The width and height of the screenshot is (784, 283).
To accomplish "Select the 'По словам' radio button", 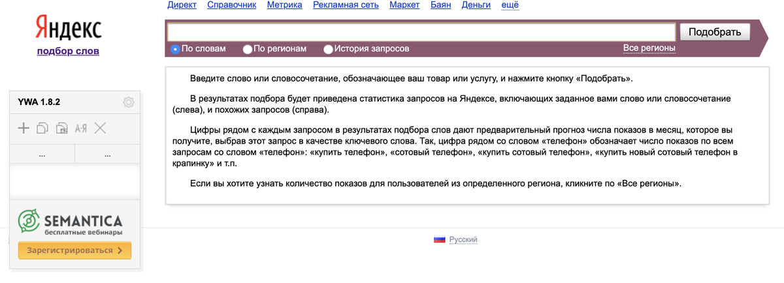I will [175, 49].
